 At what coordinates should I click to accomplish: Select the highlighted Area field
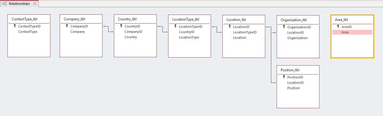coord(352,32)
